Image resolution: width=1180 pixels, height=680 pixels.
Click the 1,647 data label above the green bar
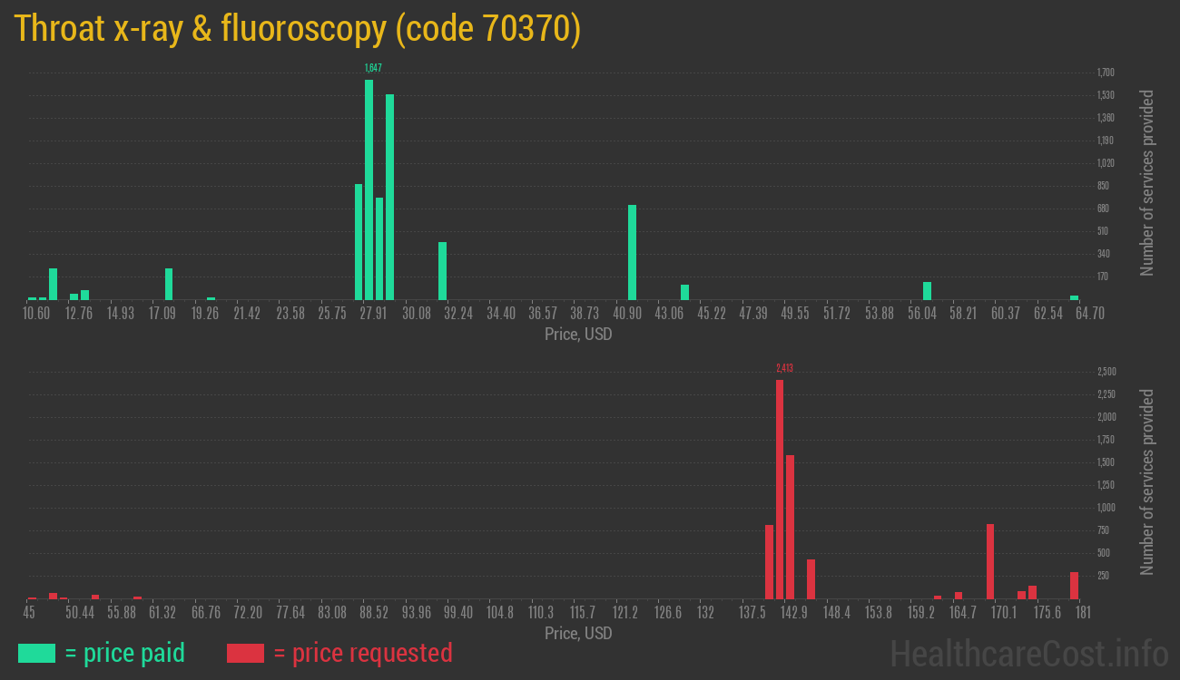pos(372,68)
